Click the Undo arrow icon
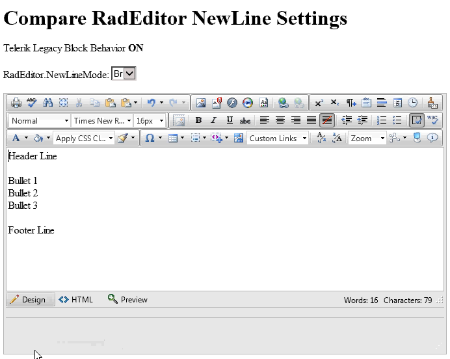Image resolution: width=450 pixels, height=359 pixels. pos(152,103)
